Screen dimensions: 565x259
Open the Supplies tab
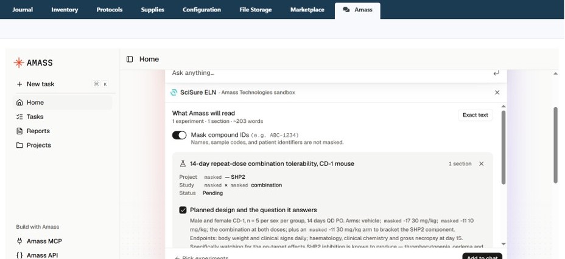tap(152, 10)
